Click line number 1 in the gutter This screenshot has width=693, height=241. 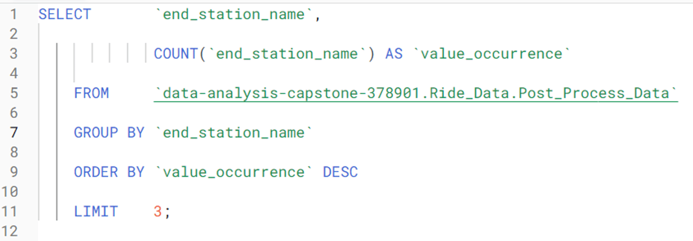13,14
